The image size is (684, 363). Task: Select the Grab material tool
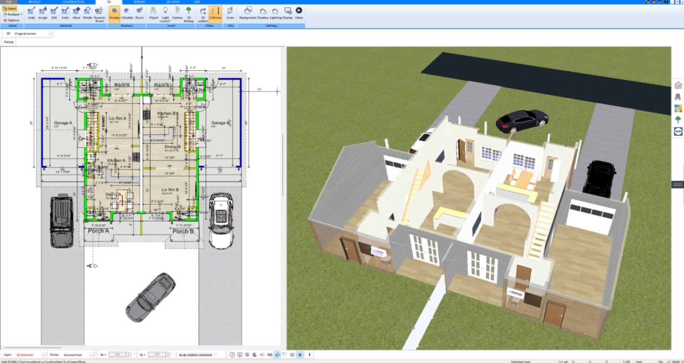click(31, 13)
